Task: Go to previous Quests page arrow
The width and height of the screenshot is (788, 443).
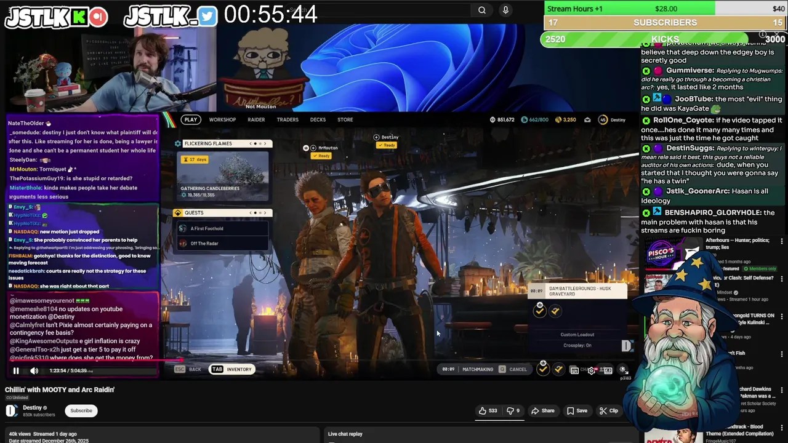Action: [251, 212]
